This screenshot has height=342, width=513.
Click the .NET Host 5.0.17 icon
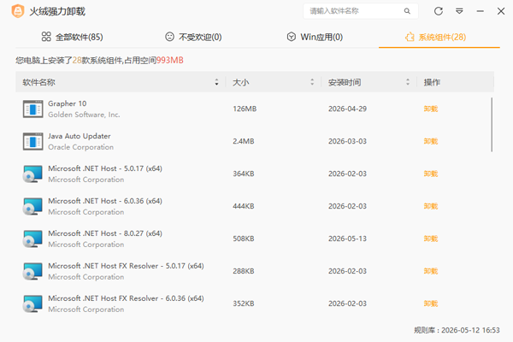pos(32,174)
